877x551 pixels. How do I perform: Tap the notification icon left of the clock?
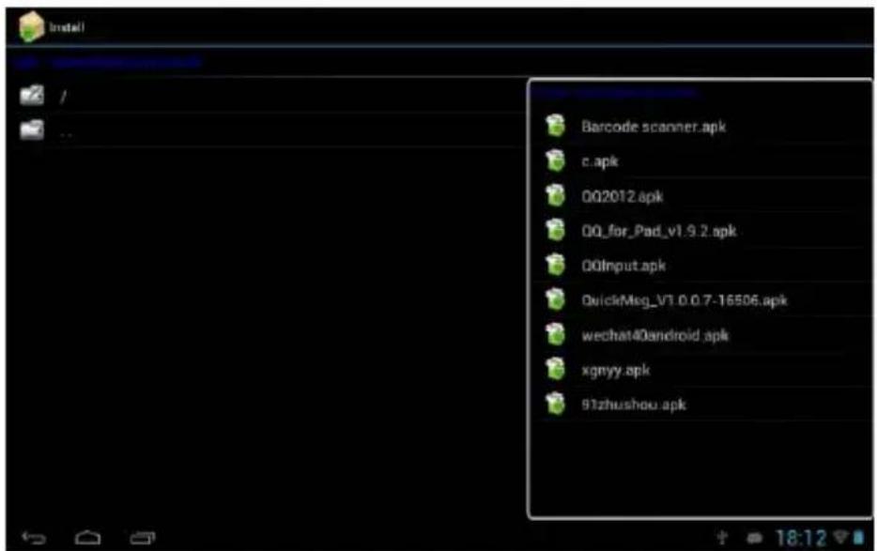click(x=755, y=538)
